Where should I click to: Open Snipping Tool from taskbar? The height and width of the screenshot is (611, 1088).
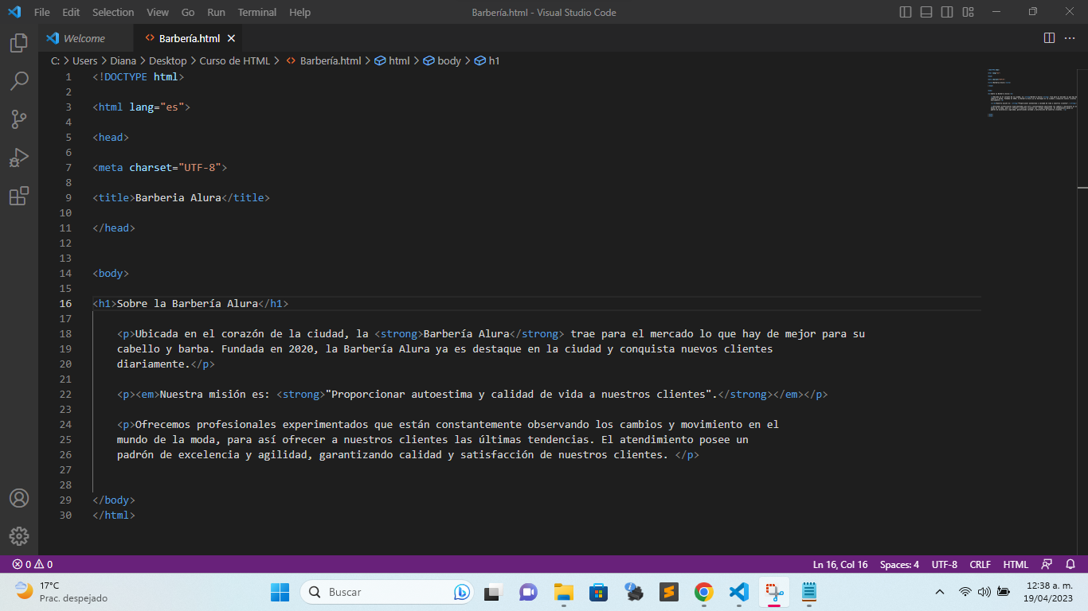[x=773, y=592]
